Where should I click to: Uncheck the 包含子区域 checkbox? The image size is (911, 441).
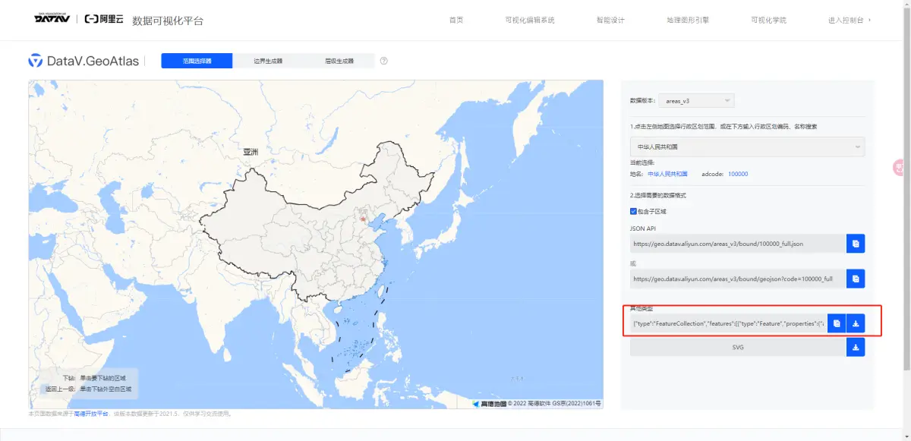pos(633,211)
